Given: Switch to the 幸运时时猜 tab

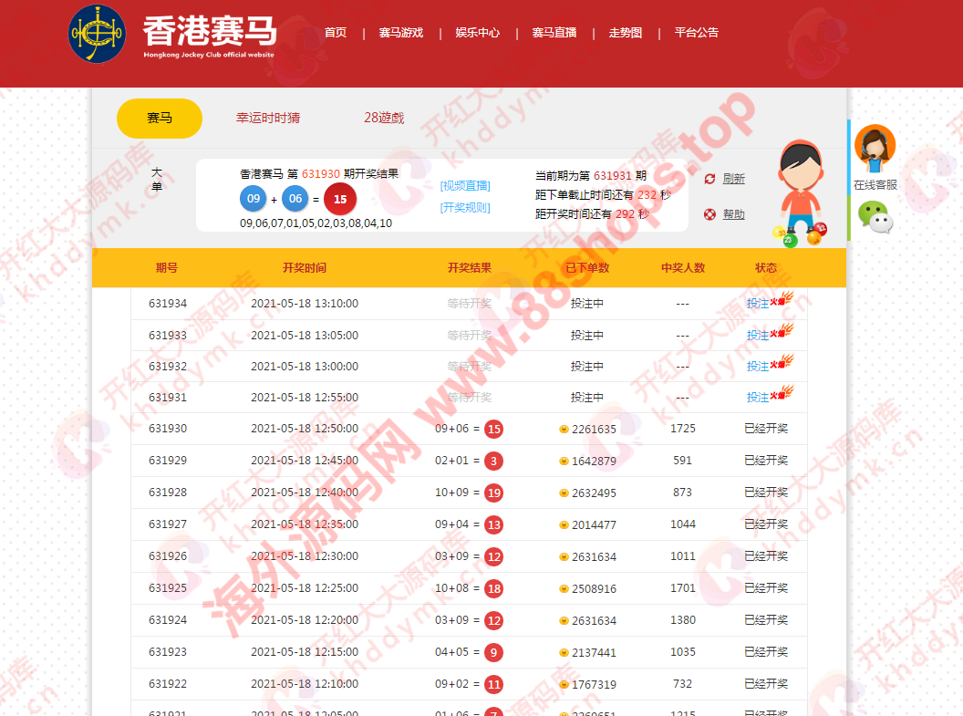Looking at the screenshot, I should coord(268,118).
